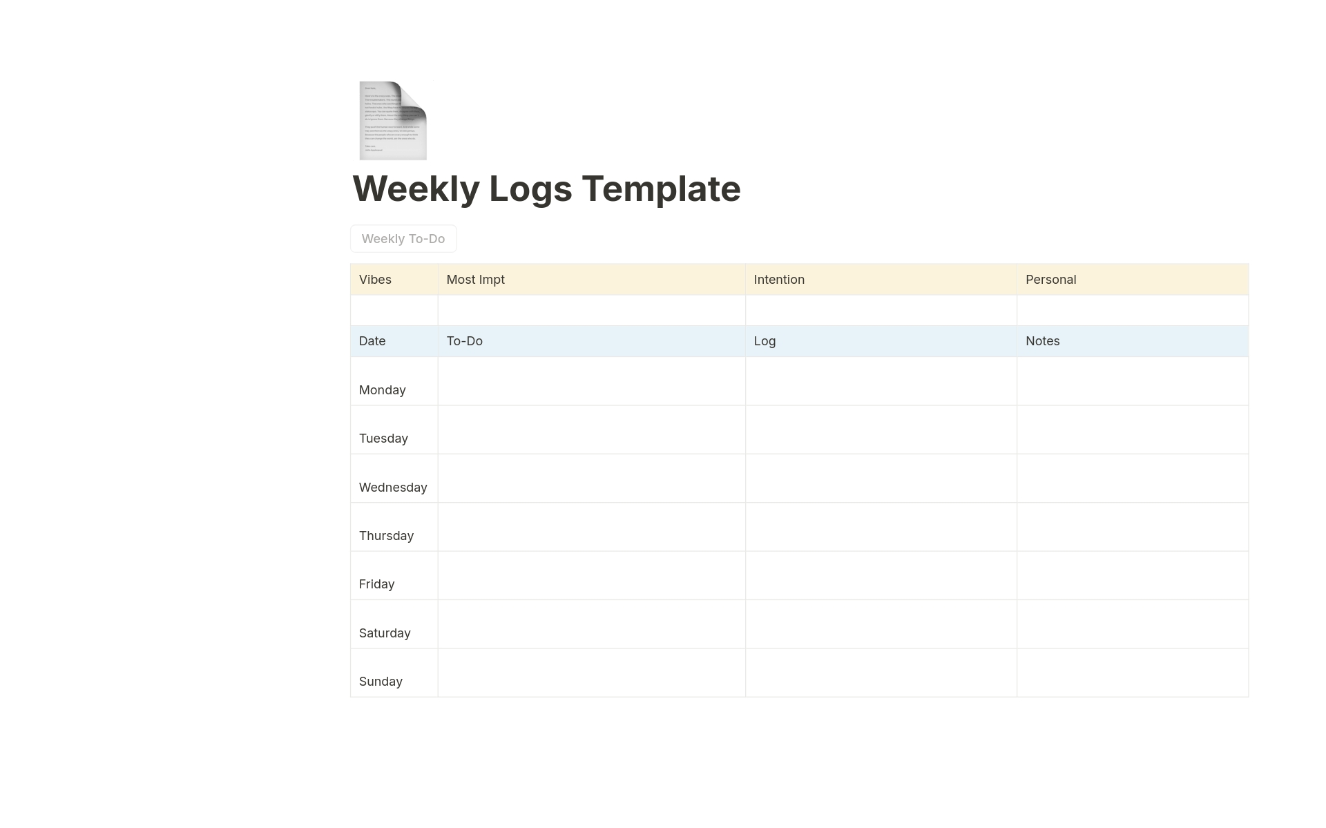
Task: Click the document page icon above the title
Action: pyautogui.click(x=392, y=120)
